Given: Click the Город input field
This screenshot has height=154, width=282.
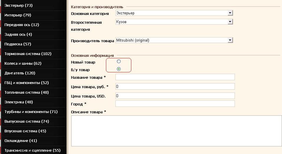Looking at the screenshot, I should pos(175,104).
